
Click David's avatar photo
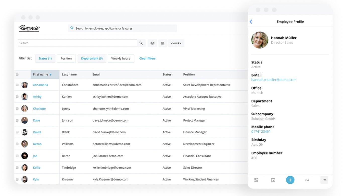(x=25, y=132)
